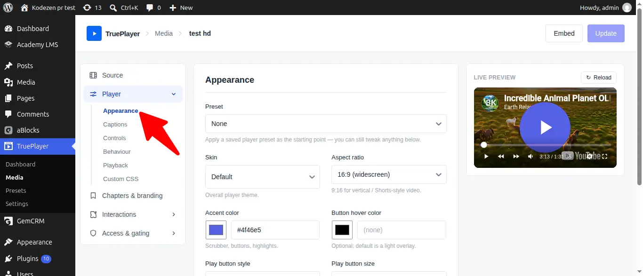Expand the Interactions section chevron
The height and width of the screenshot is (276, 643).
click(174, 214)
